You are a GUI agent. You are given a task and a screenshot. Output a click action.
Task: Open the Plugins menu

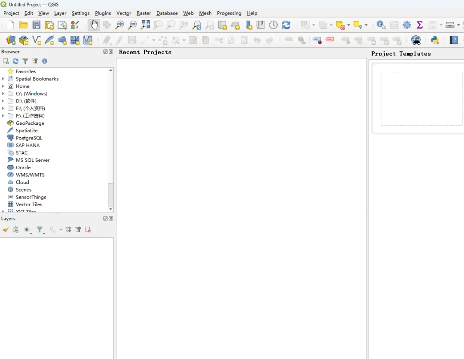(103, 13)
